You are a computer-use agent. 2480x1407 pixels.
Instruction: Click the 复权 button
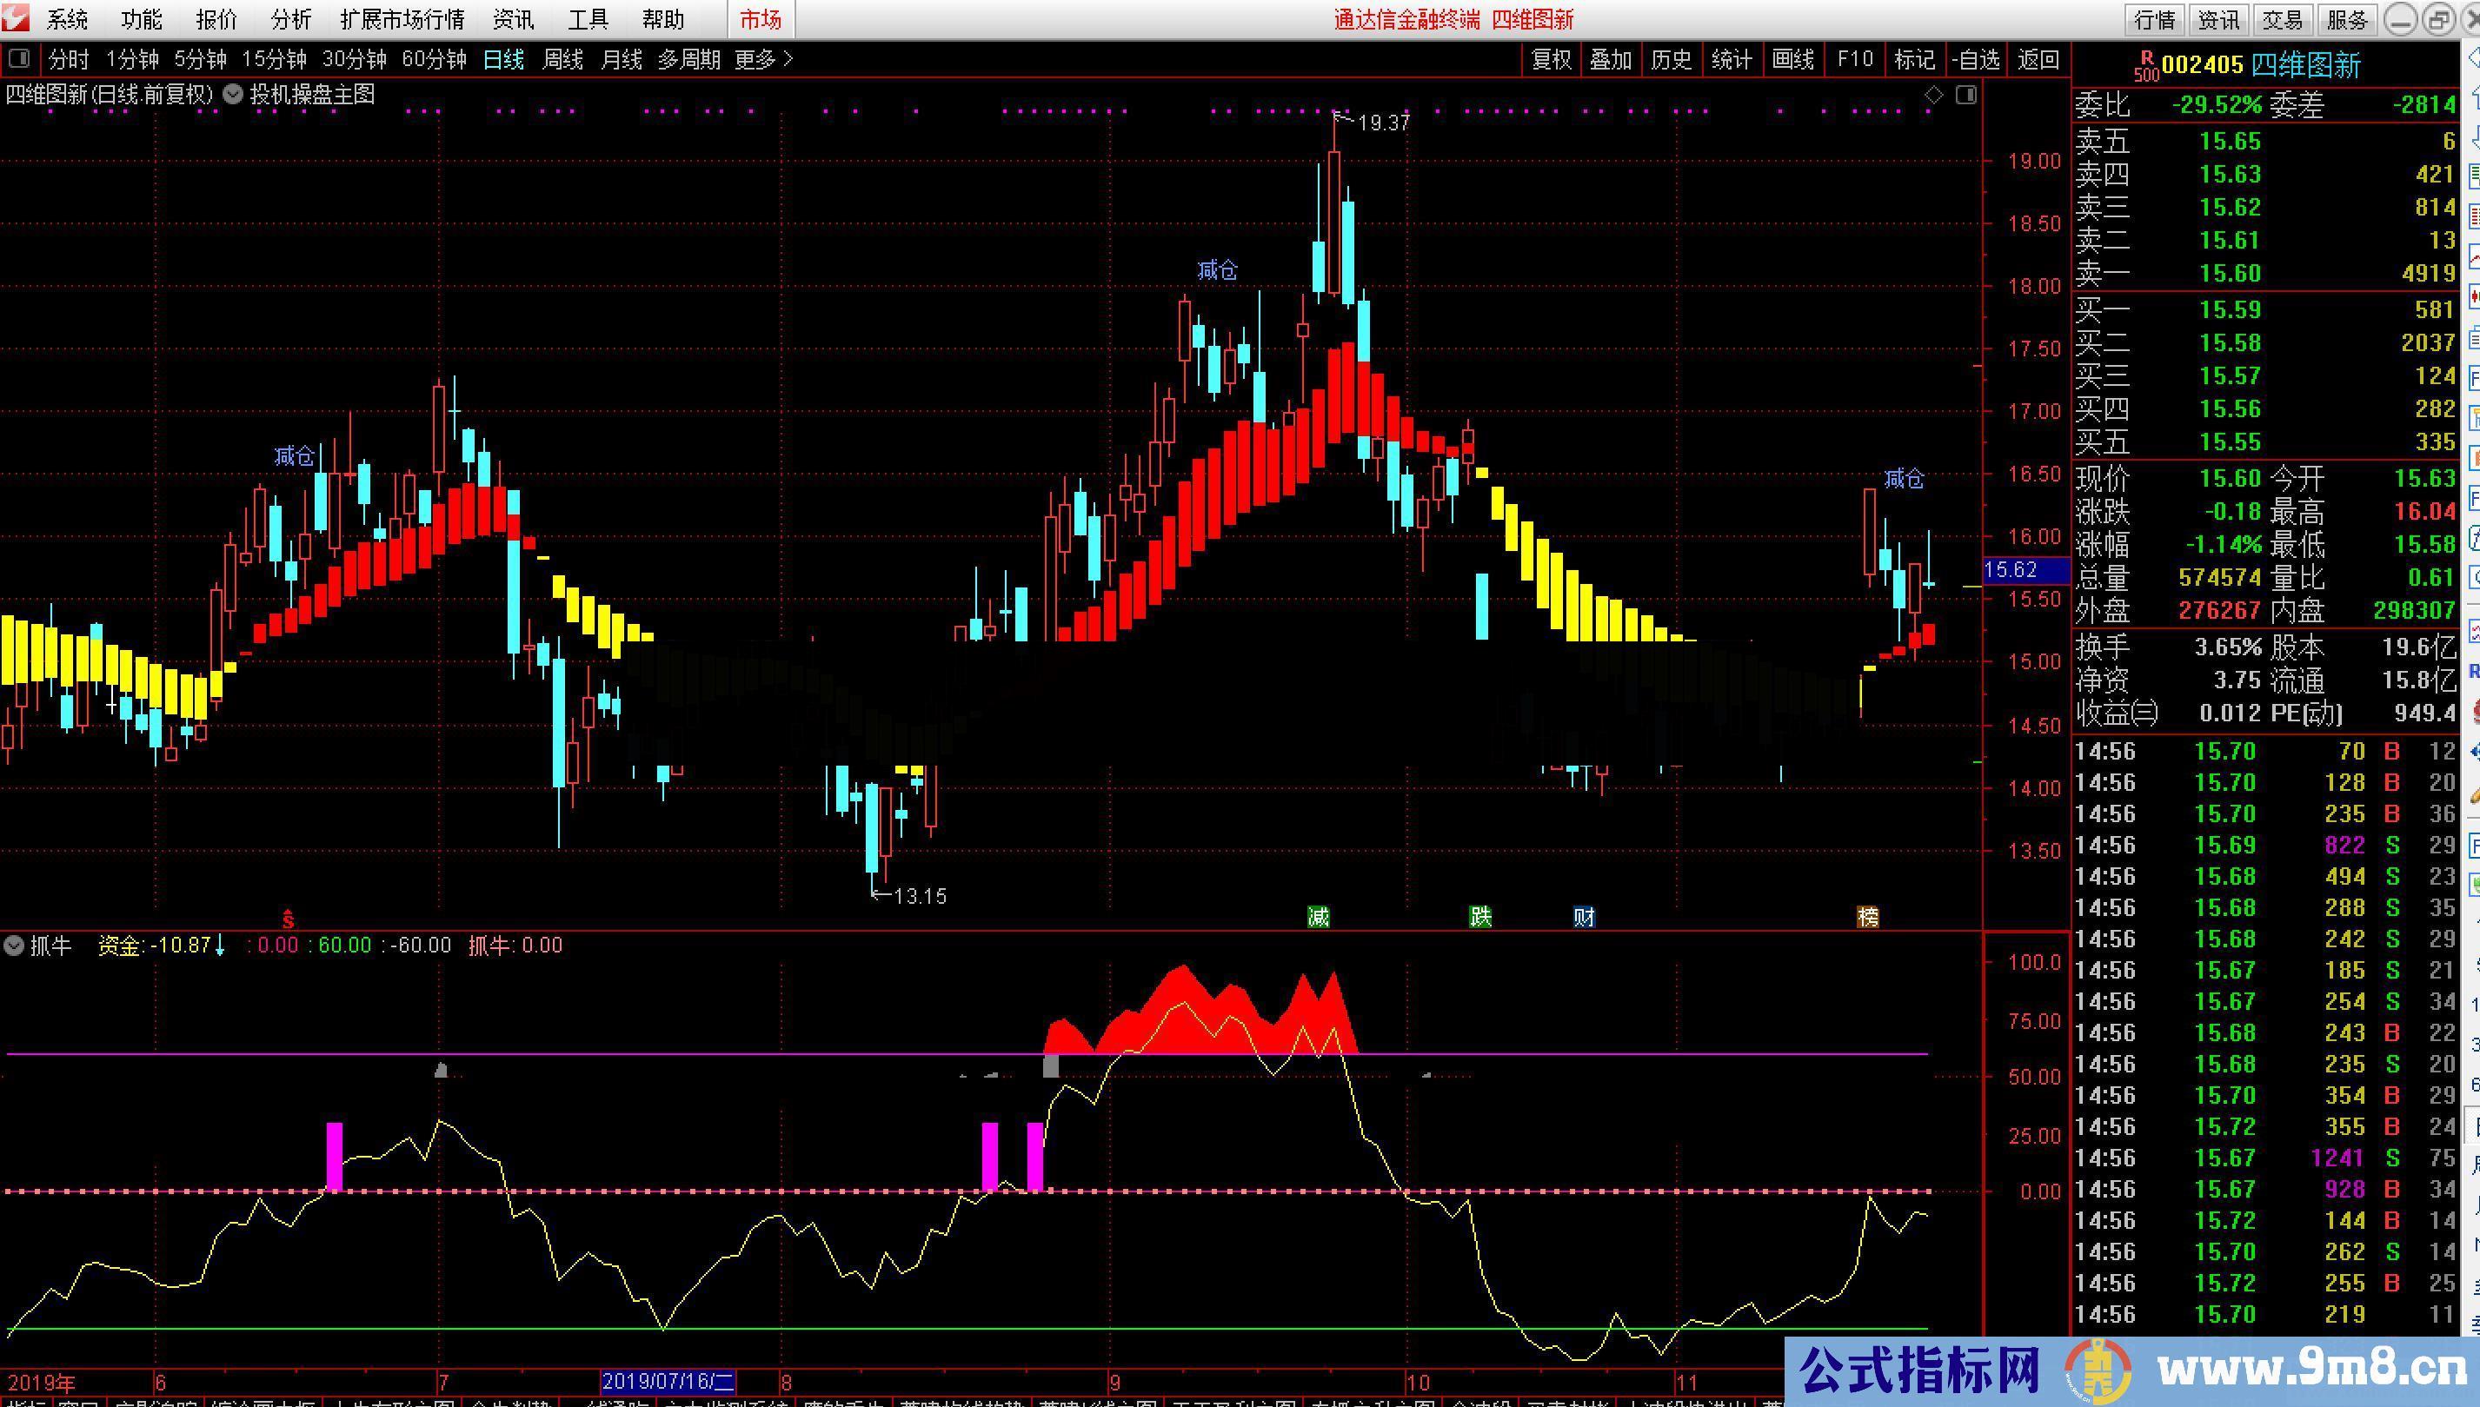pyautogui.click(x=1552, y=60)
